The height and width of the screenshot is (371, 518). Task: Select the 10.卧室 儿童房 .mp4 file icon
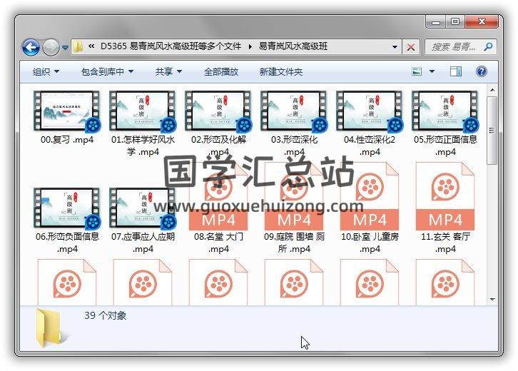[370, 196]
